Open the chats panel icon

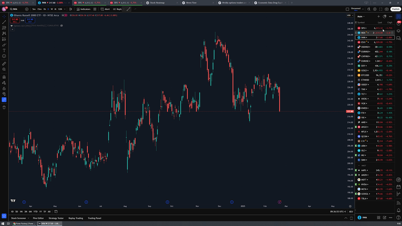(398, 38)
